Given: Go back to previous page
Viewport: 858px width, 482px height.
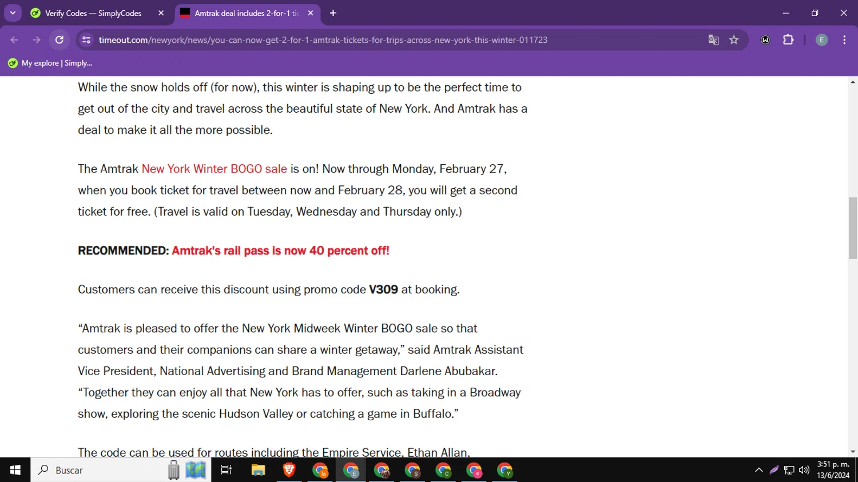Looking at the screenshot, I should (x=14, y=40).
